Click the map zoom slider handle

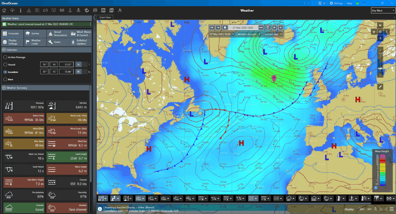(380, 68)
